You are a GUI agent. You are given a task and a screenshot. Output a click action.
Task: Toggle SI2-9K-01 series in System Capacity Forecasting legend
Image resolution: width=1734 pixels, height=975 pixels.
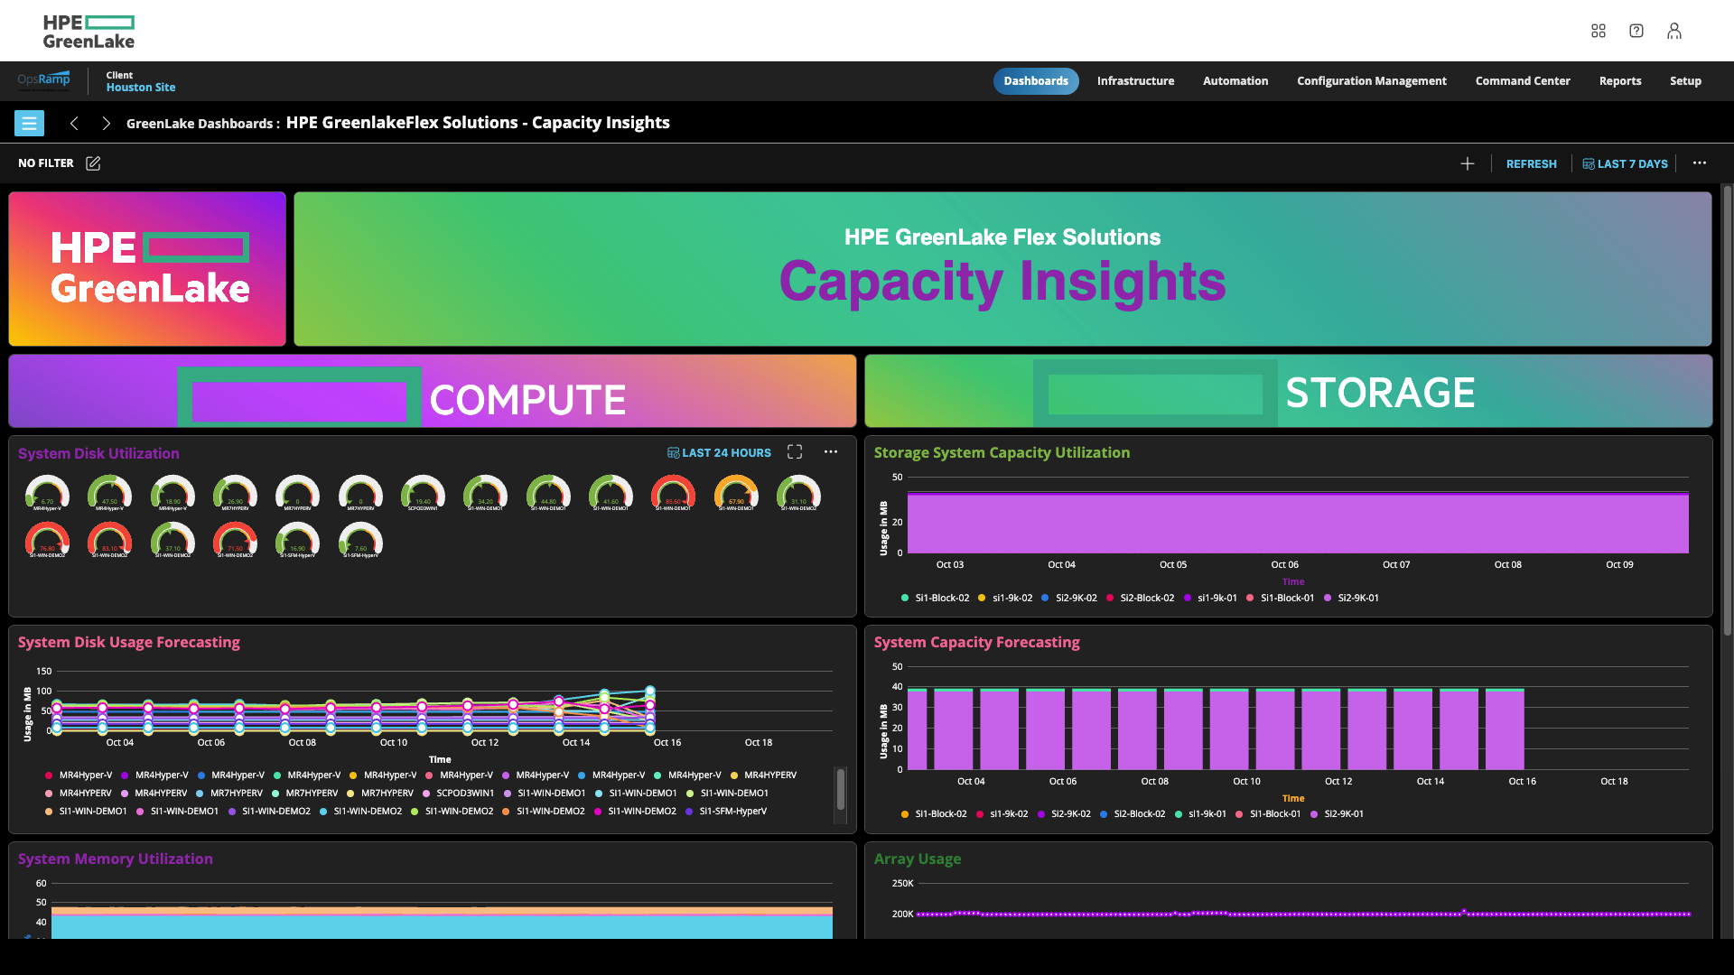coord(1337,813)
